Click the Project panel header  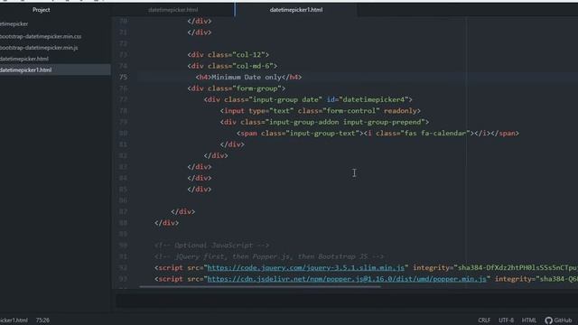41,10
